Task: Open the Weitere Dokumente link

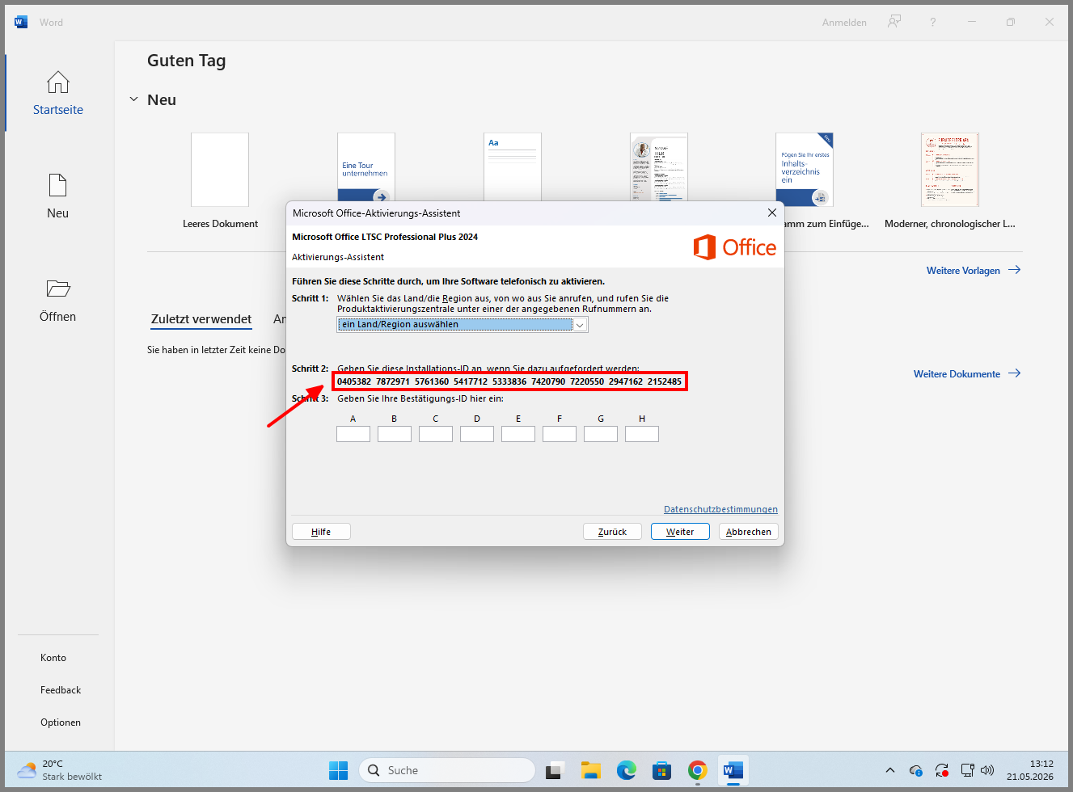Action: (x=957, y=374)
